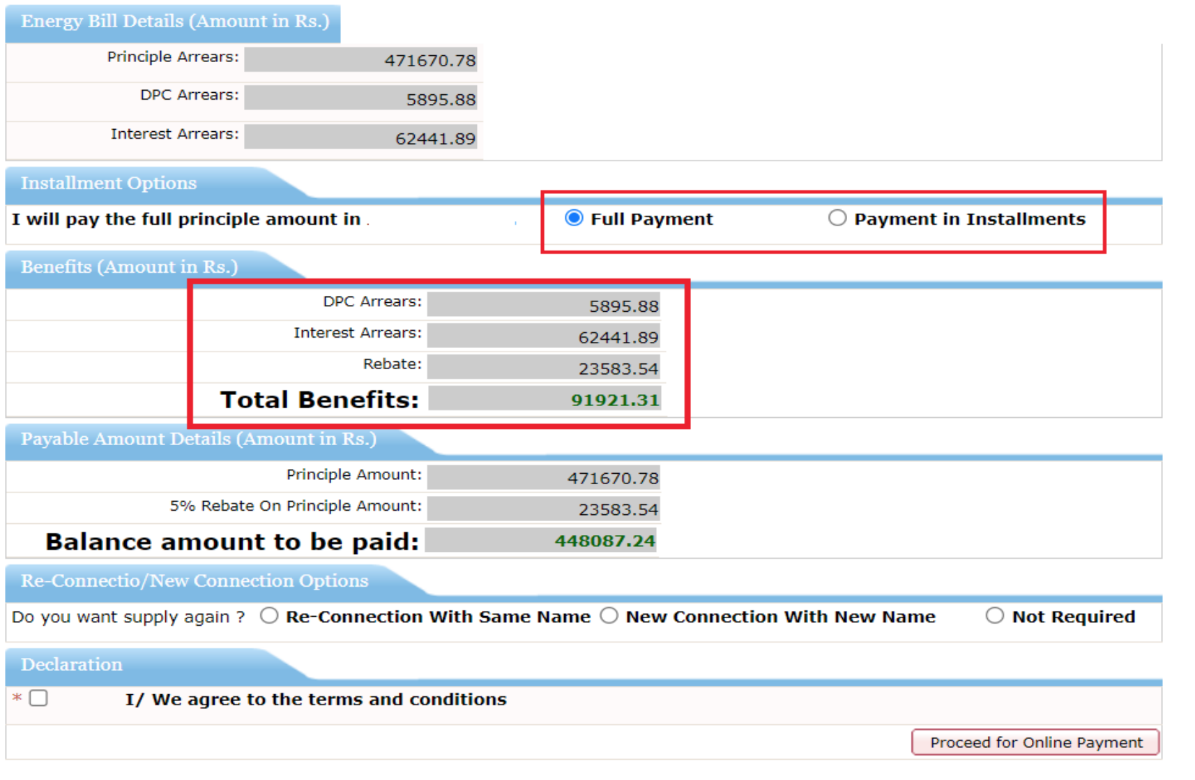Click Interest Arrears field under Energy Bill Details
The width and height of the screenshot is (1195, 780).
[x=360, y=137]
